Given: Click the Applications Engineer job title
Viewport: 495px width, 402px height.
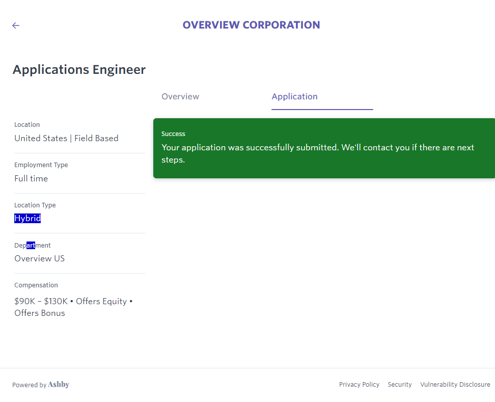Looking at the screenshot, I should [x=79, y=70].
